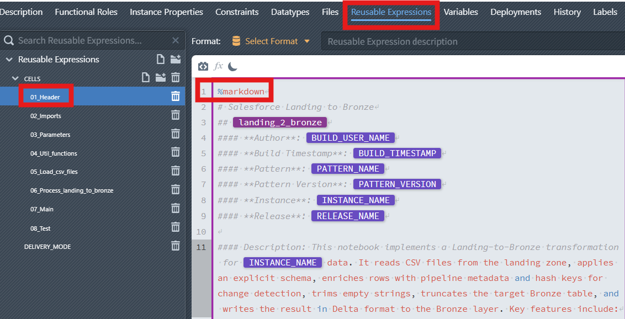Delete the CELLS folder
The image size is (625, 319).
coord(176,78)
